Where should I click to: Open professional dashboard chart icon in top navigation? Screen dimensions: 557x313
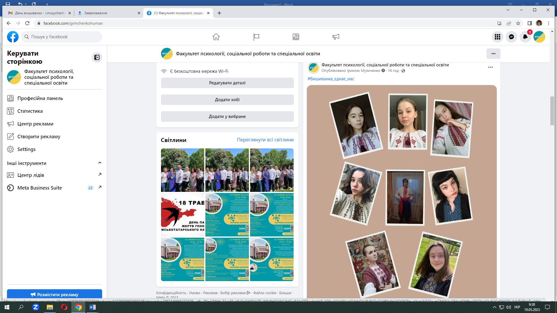click(296, 37)
